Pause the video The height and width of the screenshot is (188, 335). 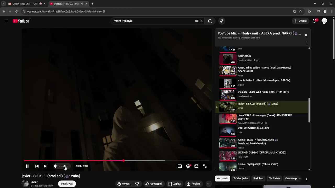pos(27,166)
